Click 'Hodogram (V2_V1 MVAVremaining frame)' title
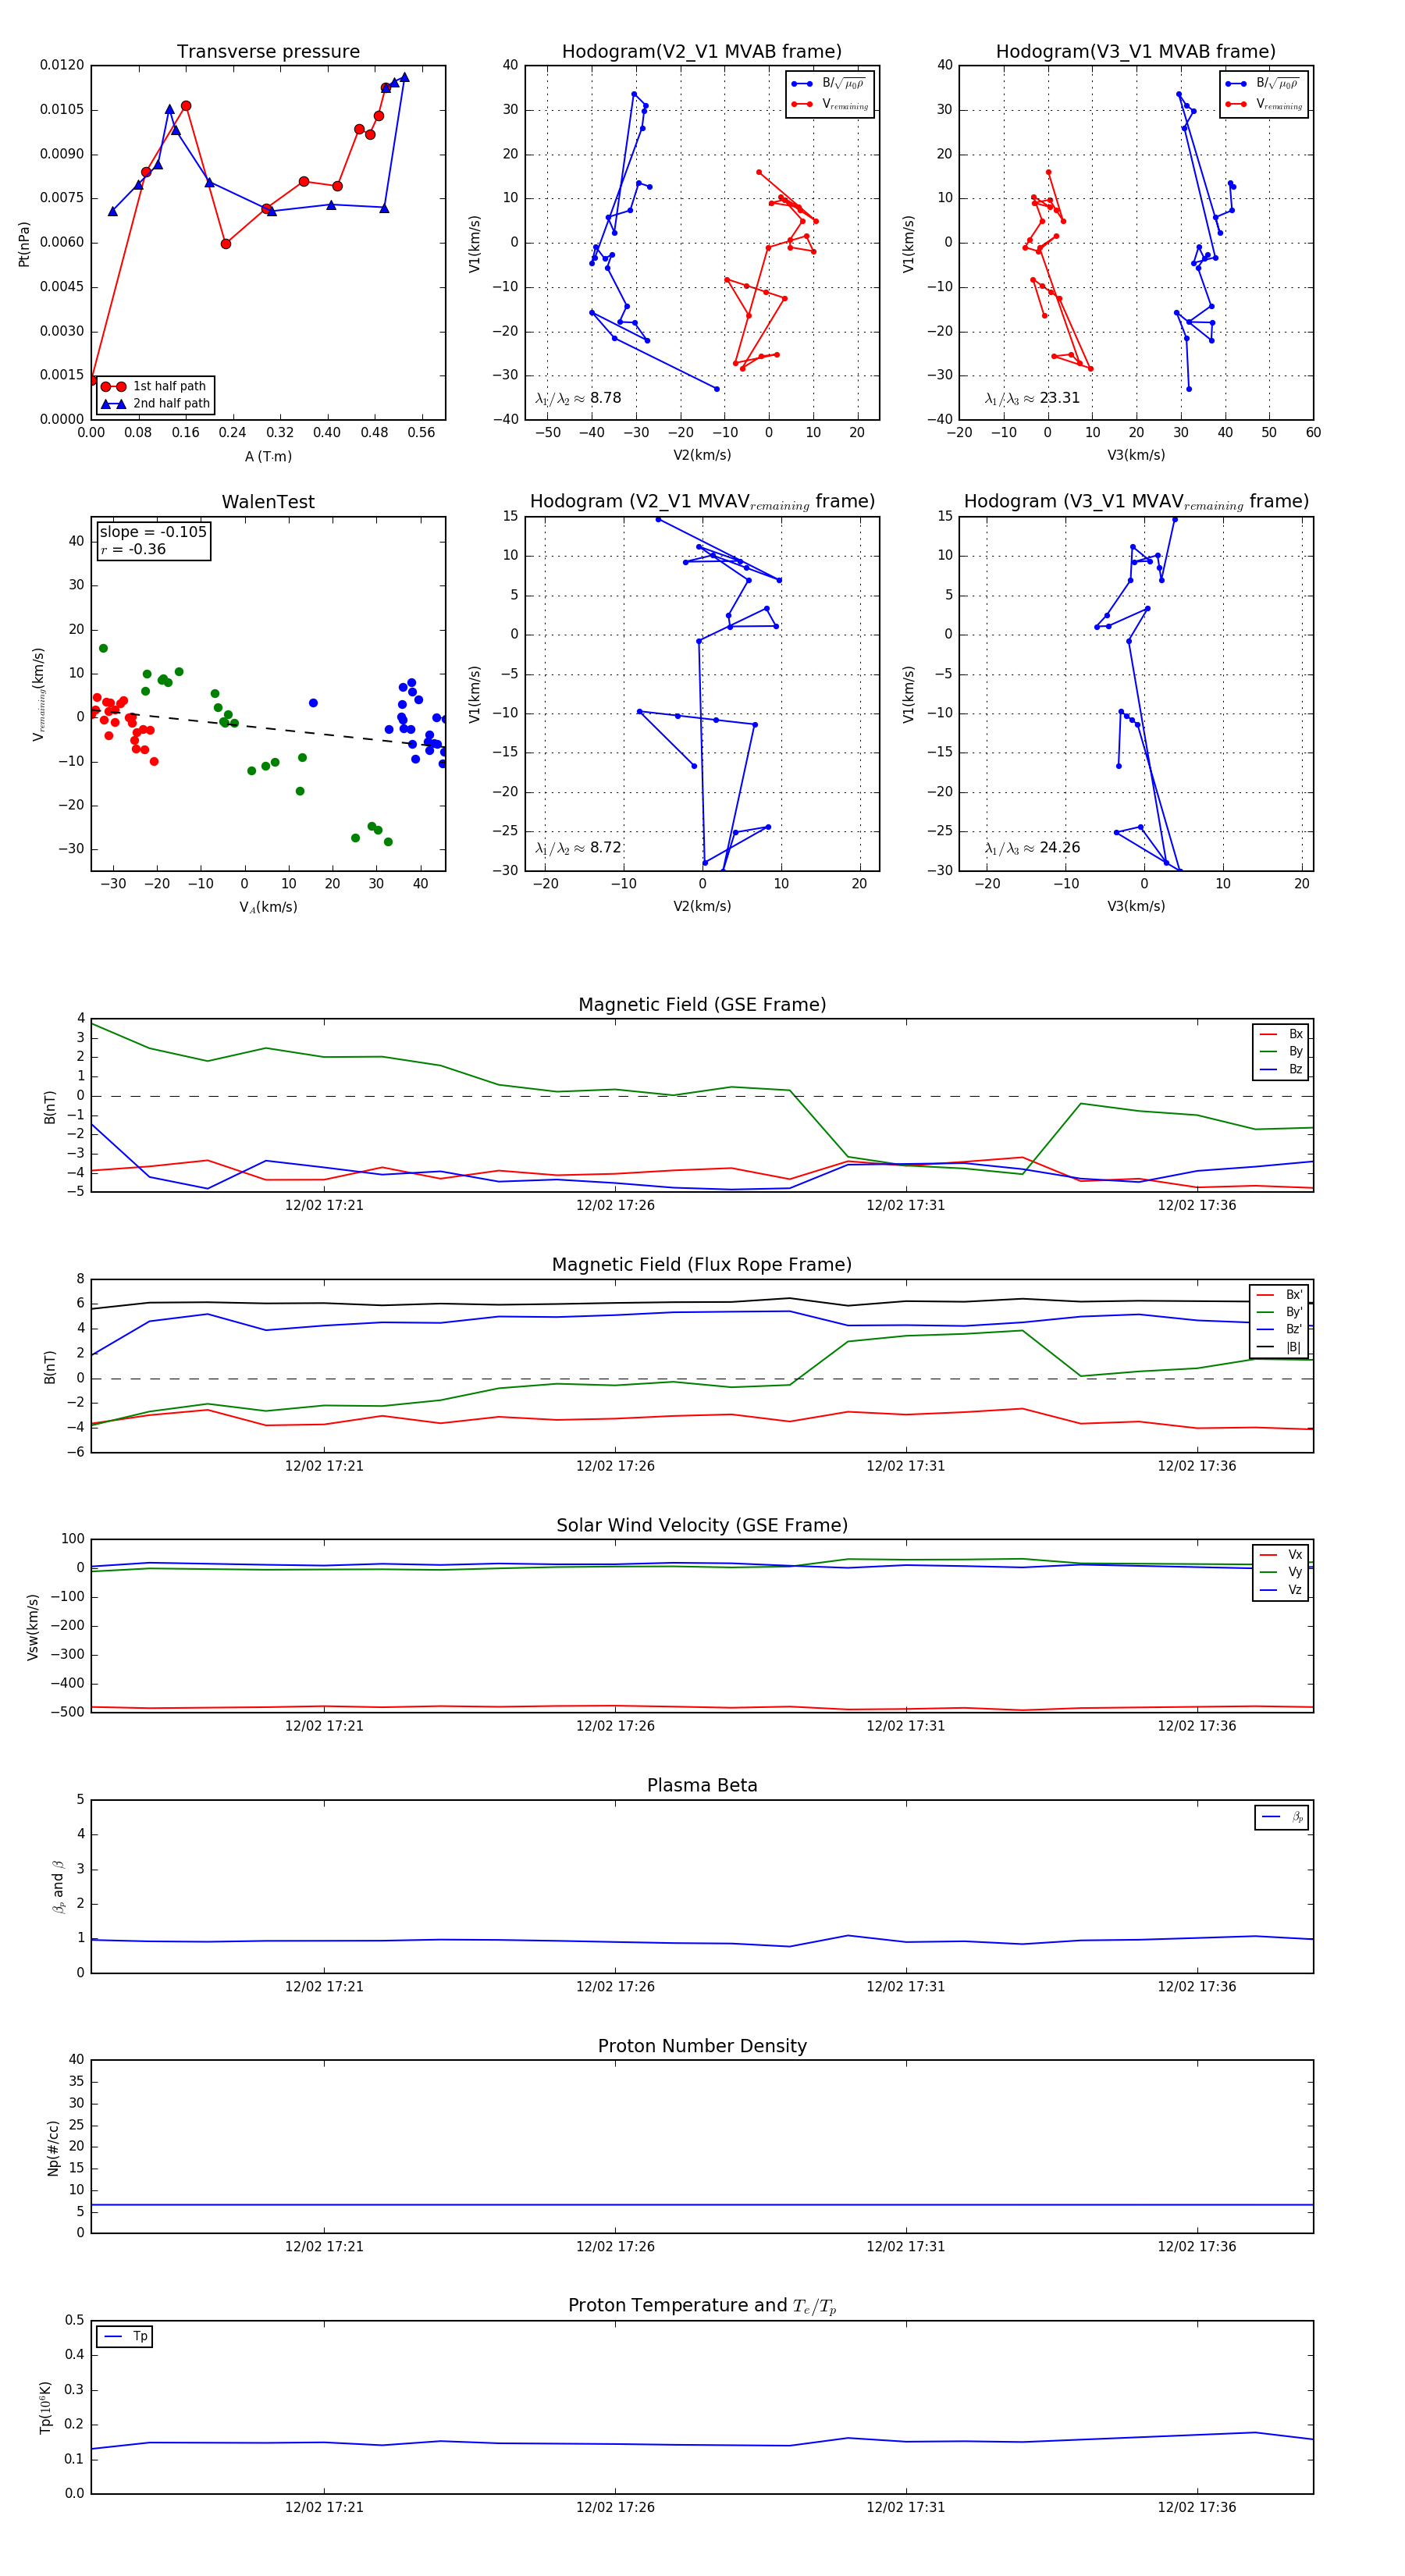Screen dimensions: 1405x2576 point(702,502)
